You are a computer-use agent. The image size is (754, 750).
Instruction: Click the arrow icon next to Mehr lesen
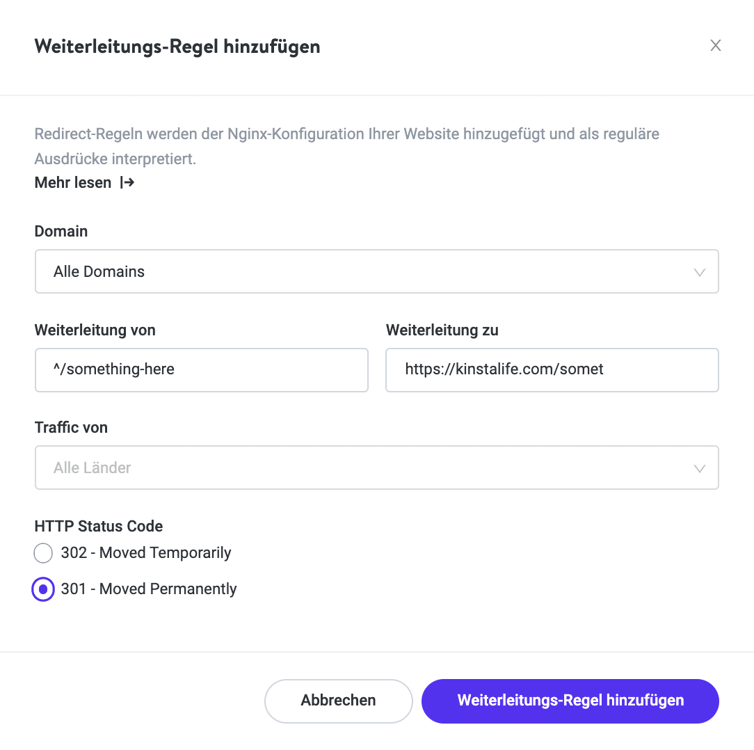(127, 182)
